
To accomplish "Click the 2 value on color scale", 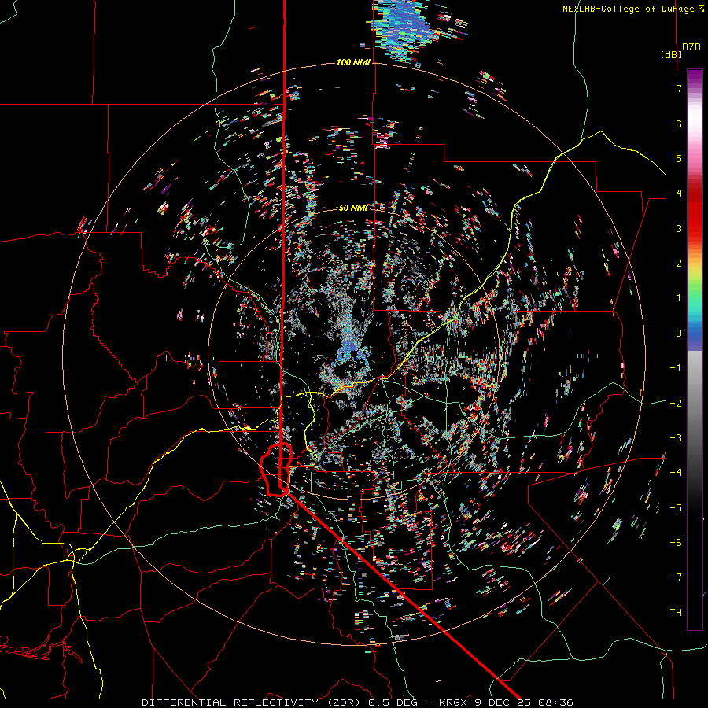I will coord(679,264).
